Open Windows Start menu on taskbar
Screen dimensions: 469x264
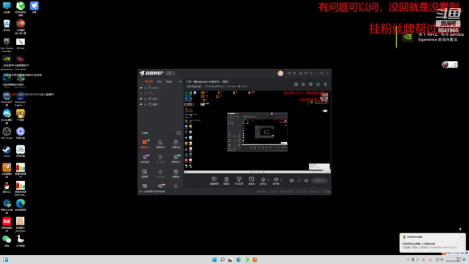coord(214,259)
